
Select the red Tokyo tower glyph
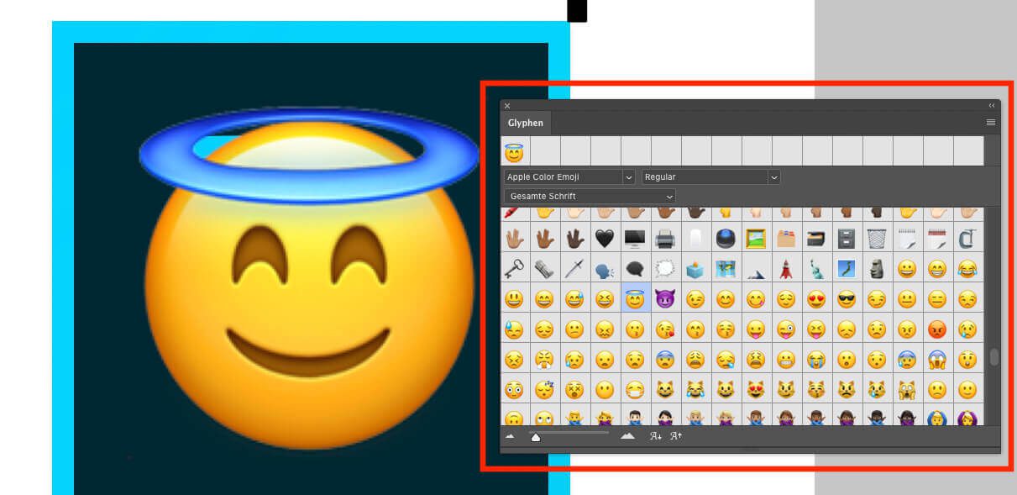(x=786, y=269)
